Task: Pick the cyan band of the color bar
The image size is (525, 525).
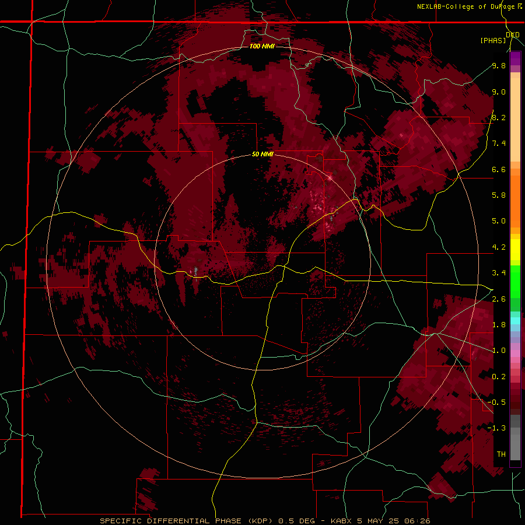Action: pos(515,320)
